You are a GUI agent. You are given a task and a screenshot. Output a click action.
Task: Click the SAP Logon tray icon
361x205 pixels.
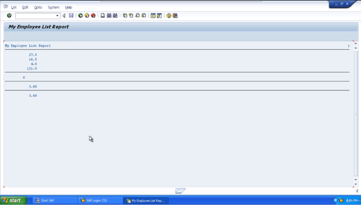[341, 200]
